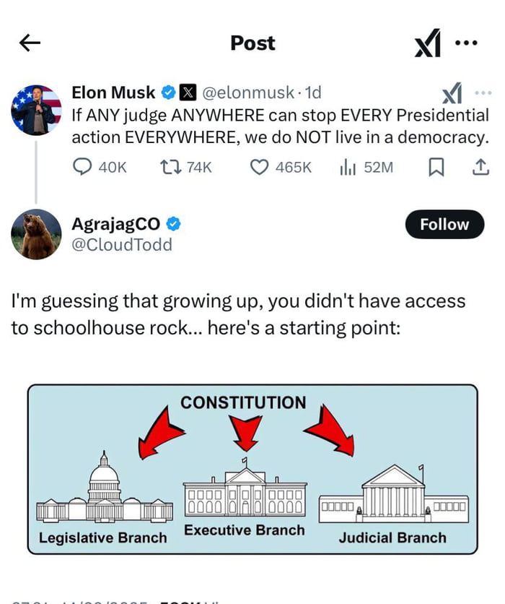Screen dimensions: 505x604
Task: Tap the X affiliate badge beside Elon Musk
Action: 188,92
